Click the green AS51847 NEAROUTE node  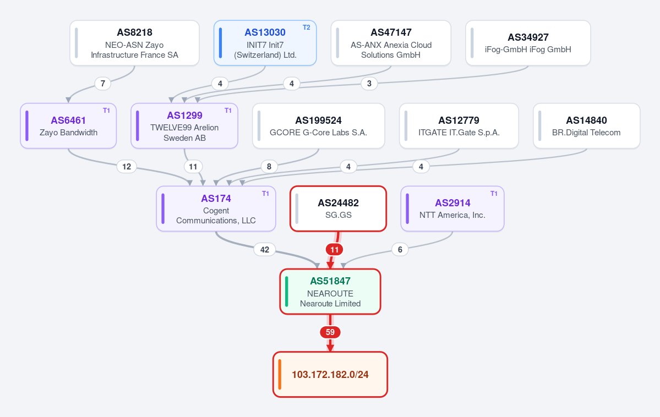pos(330,292)
